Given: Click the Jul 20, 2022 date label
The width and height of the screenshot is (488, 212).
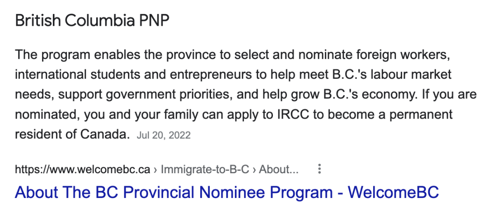Looking at the screenshot, I should click(x=164, y=135).
